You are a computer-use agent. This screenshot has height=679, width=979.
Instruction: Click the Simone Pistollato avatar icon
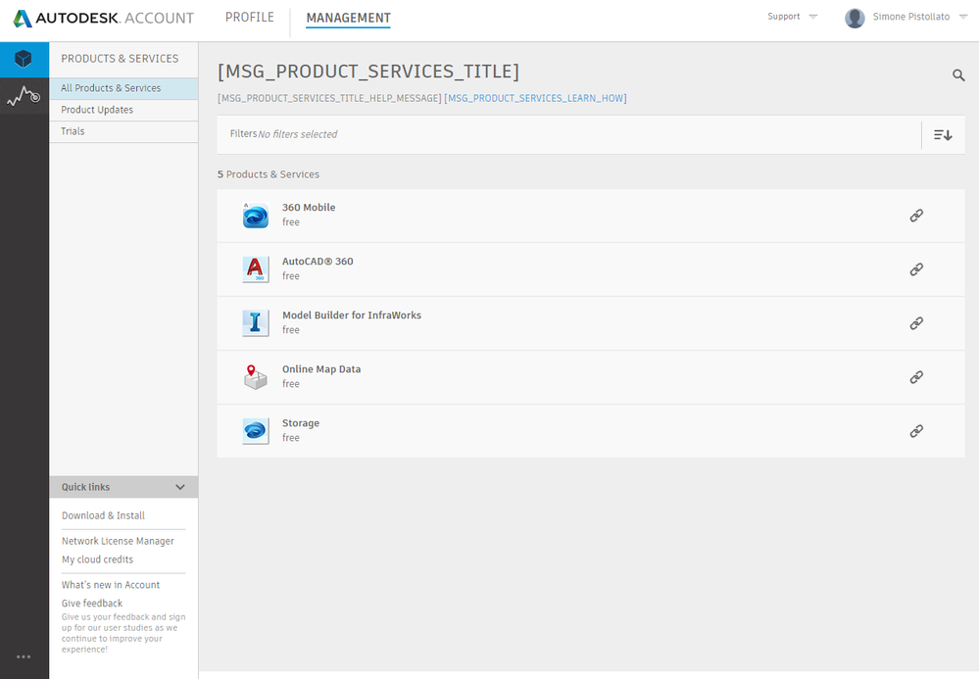point(854,17)
